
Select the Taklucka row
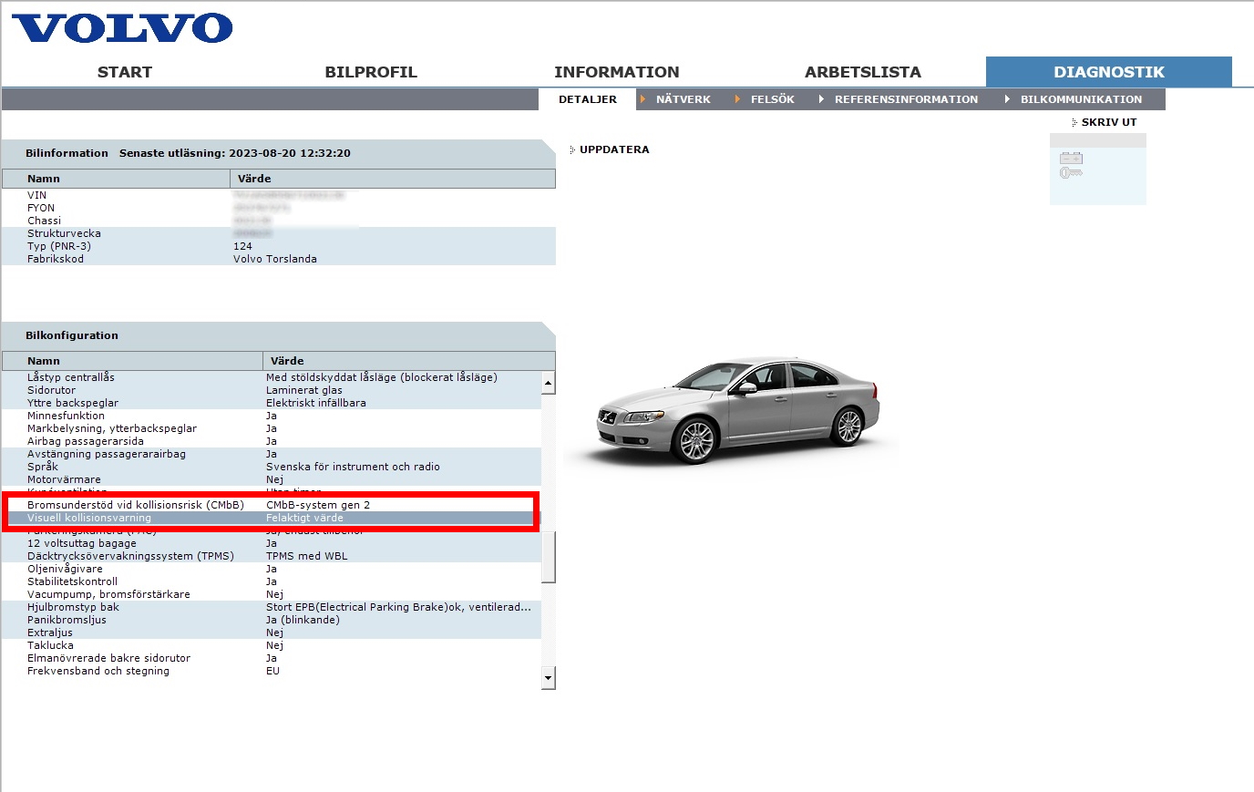[x=272, y=645]
